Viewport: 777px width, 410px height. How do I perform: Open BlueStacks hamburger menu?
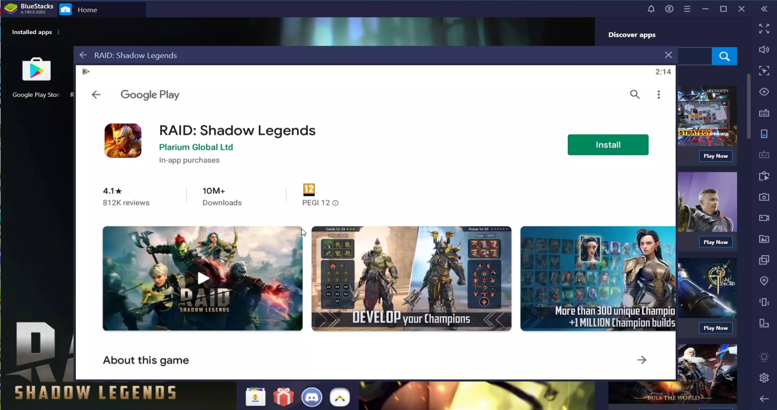pyautogui.click(x=687, y=9)
